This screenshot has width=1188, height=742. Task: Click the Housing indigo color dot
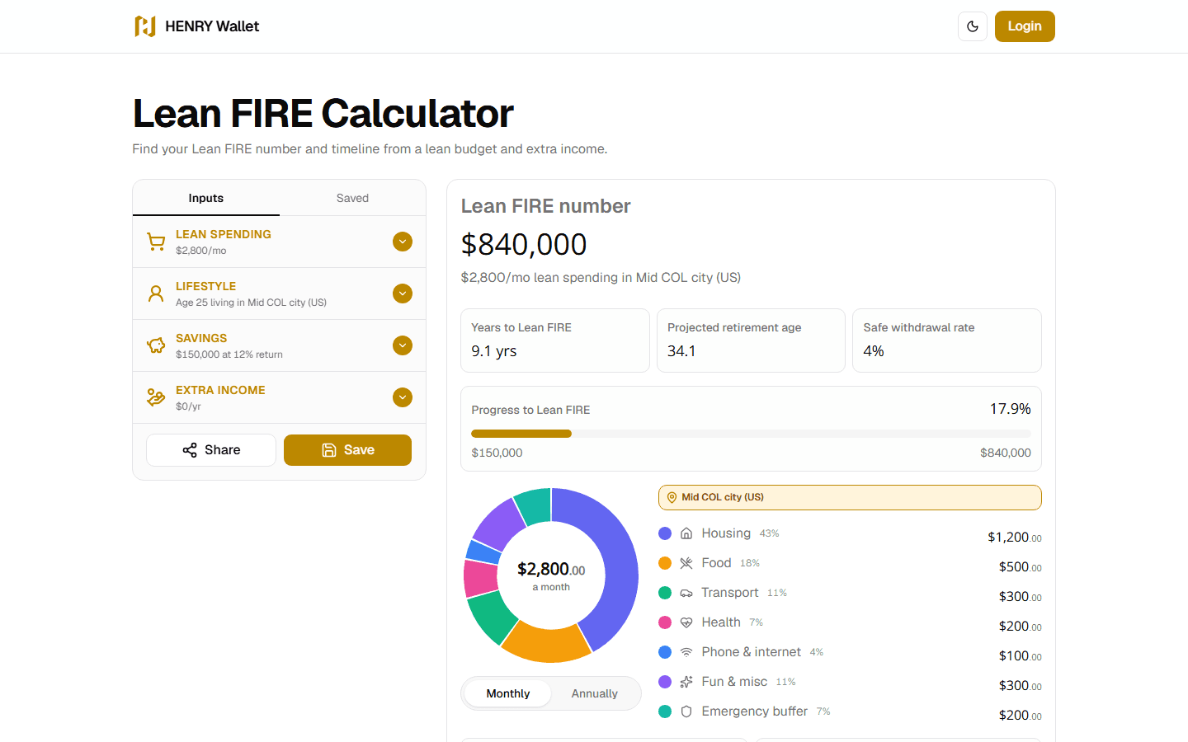coord(665,533)
